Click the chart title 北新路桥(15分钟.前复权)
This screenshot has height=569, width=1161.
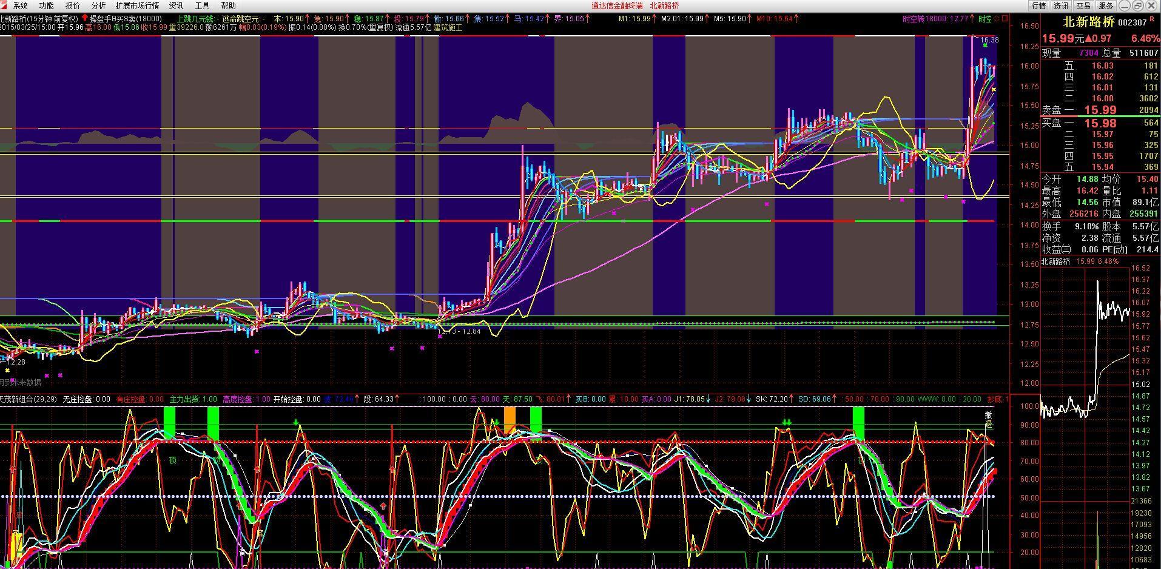pyautogui.click(x=38, y=19)
